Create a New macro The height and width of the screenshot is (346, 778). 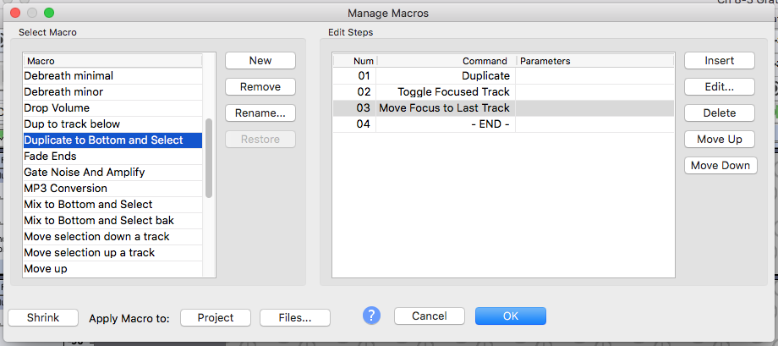coord(260,61)
